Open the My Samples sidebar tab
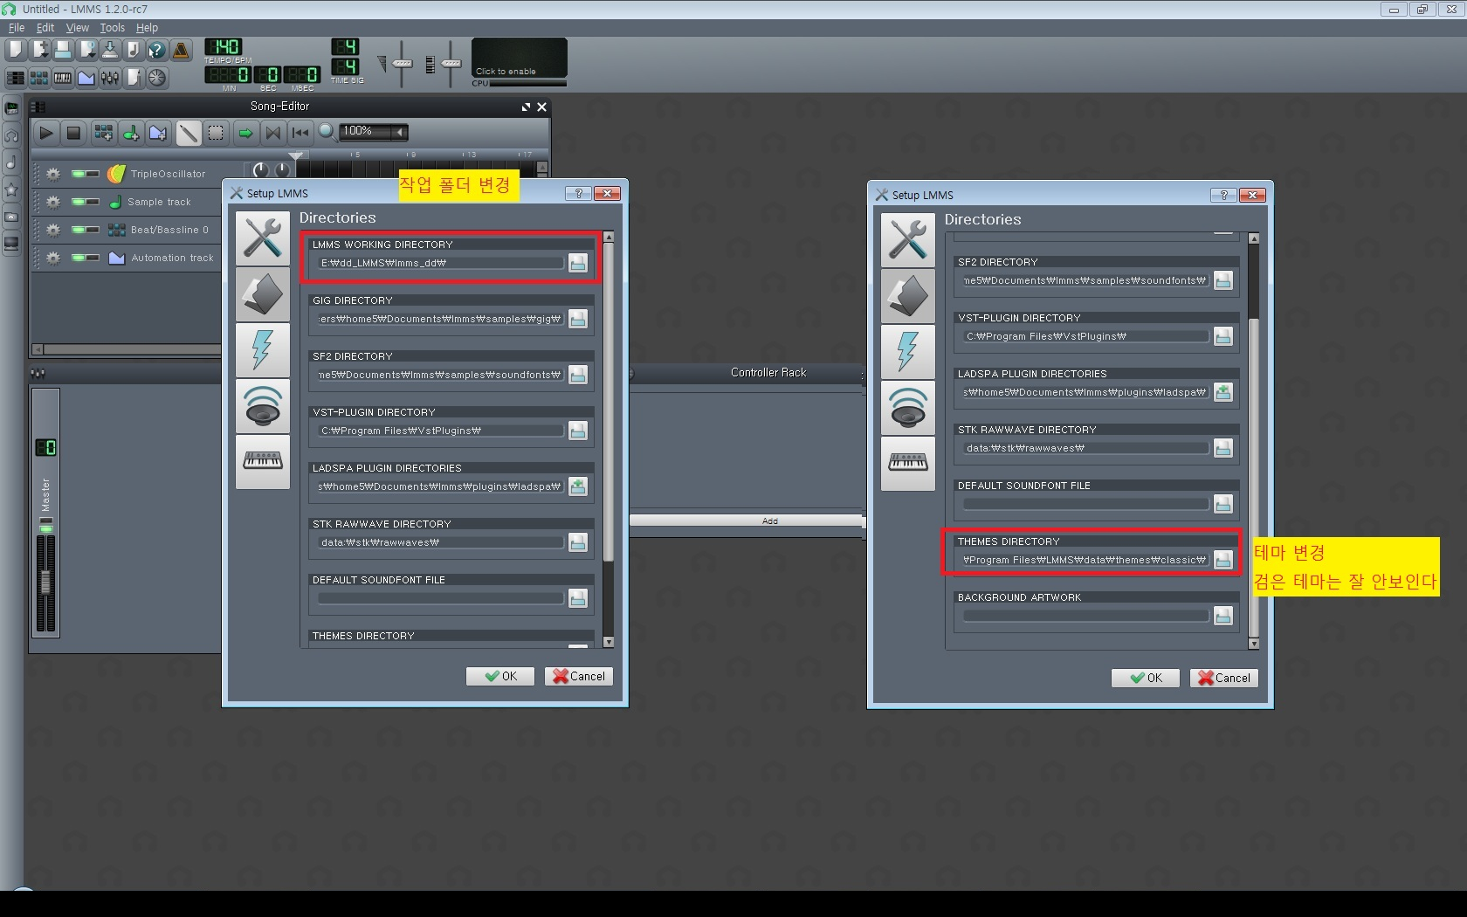 11,162
